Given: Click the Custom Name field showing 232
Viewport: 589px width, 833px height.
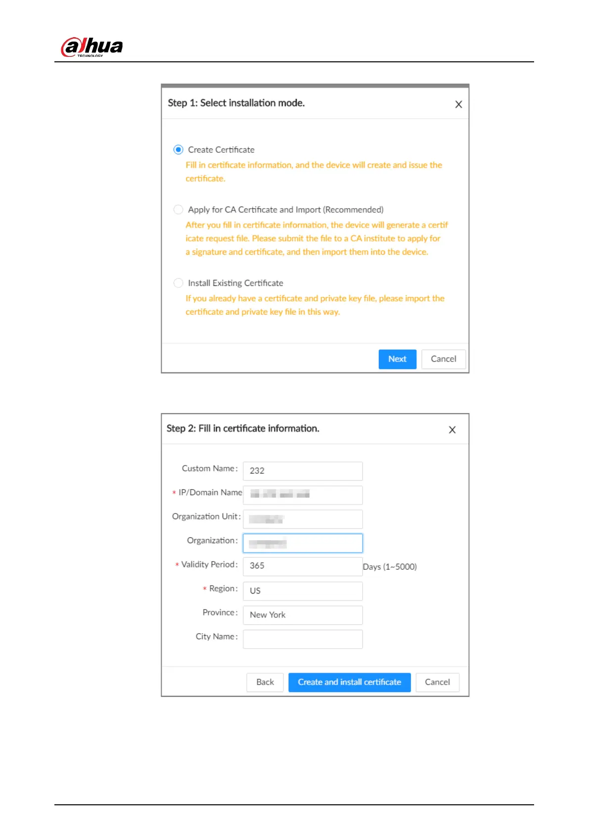Looking at the screenshot, I should 303,471.
